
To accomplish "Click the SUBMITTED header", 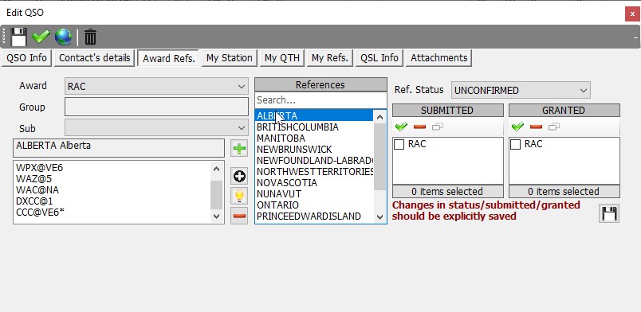I will pyautogui.click(x=447, y=111).
